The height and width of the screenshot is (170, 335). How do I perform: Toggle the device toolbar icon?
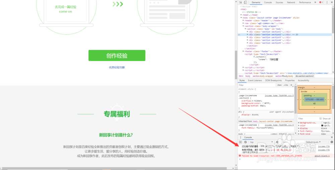pyautogui.click(x=245, y=2)
